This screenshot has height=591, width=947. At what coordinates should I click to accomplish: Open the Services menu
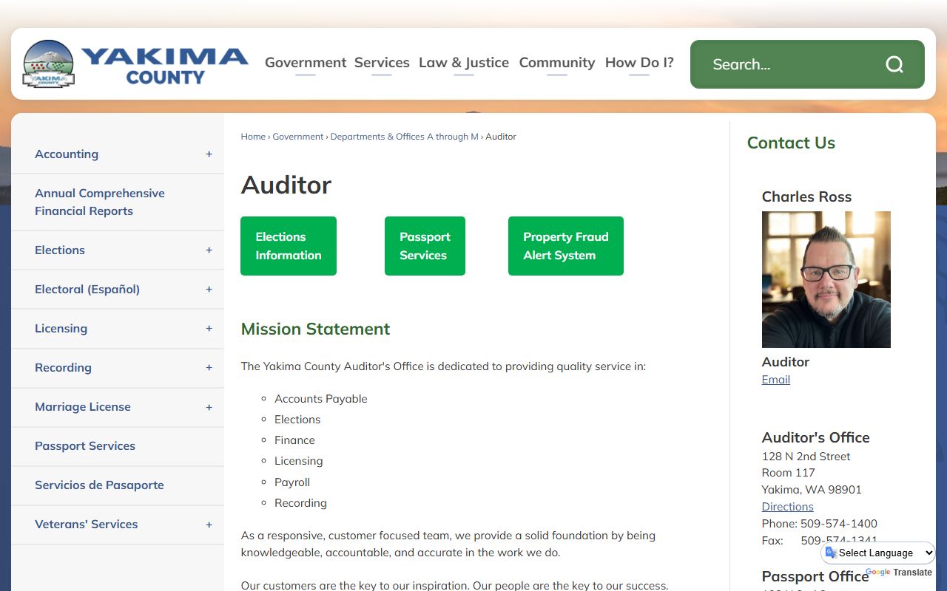382,63
